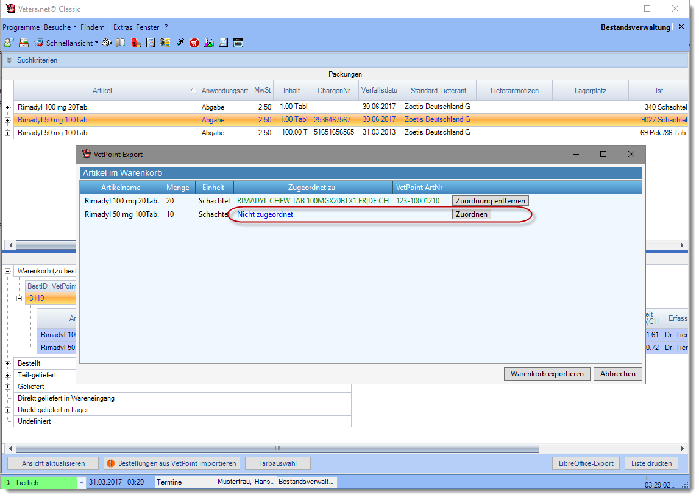This screenshot has width=699, height=498.
Task: Expand the first Rimadyl 100 mg row
Action: [x=8, y=107]
